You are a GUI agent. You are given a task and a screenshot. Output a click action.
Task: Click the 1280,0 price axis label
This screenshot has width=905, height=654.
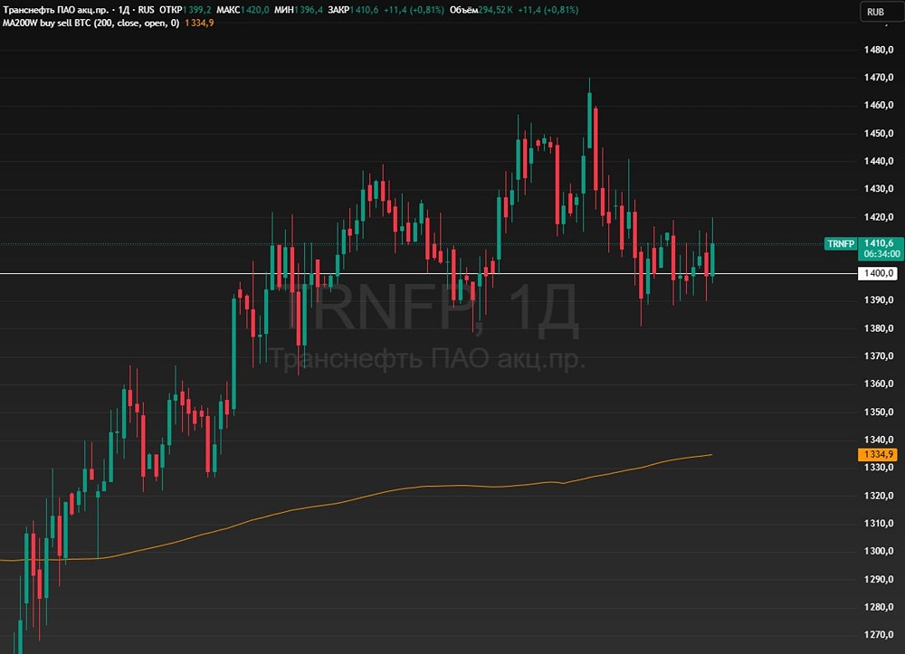pyautogui.click(x=879, y=607)
